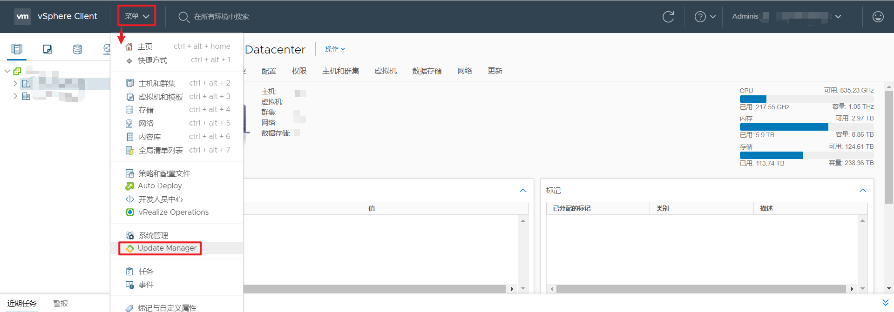Switch to the 更新 tab
Viewport: 894px width, 312px height.
click(495, 71)
